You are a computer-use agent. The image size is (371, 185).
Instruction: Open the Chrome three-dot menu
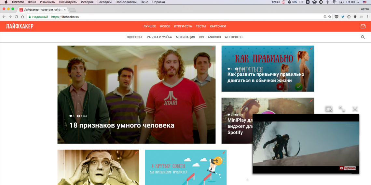click(x=367, y=17)
